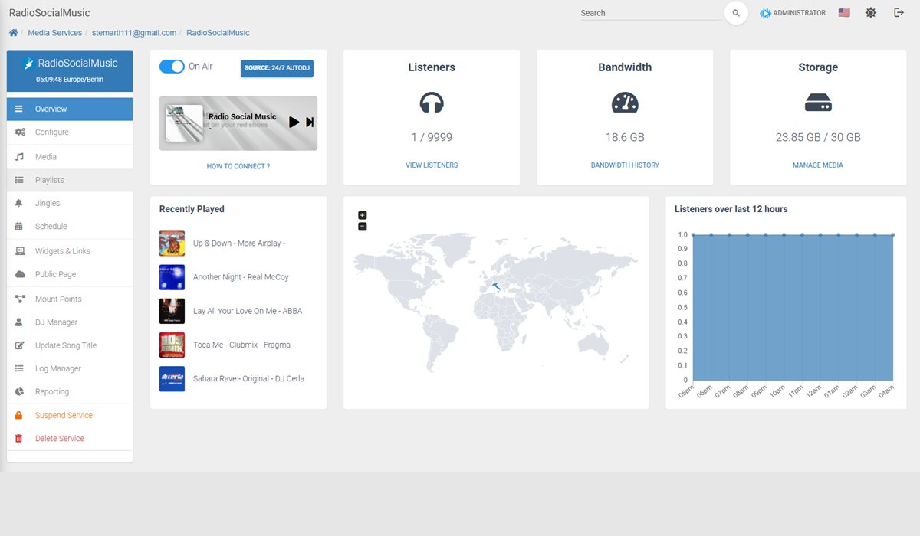Open Reporting in the sidebar
Image resolution: width=920 pixels, height=536 pixels.
[70, 391]
